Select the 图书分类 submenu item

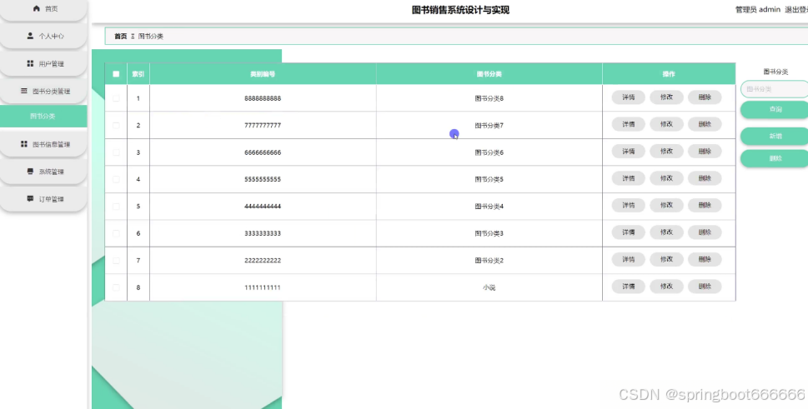pyautogui.click(x=43, y=117)
